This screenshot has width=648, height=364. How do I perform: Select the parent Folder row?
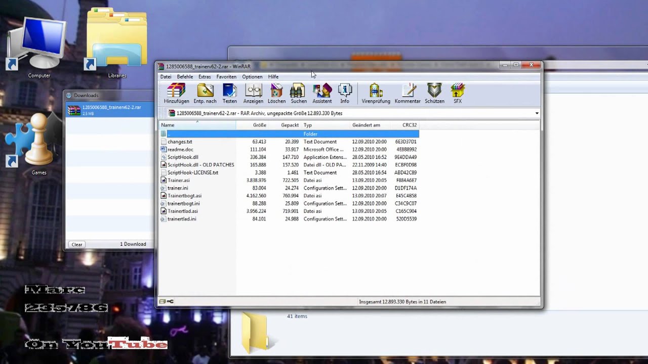[x=289, y=134]
